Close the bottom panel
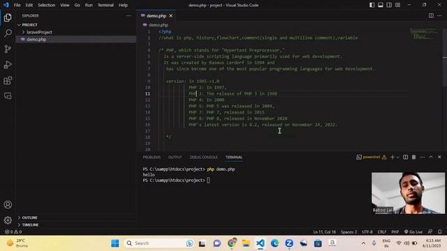 (439, 157)
